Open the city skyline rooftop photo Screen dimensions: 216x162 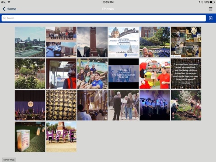(30, 42)
